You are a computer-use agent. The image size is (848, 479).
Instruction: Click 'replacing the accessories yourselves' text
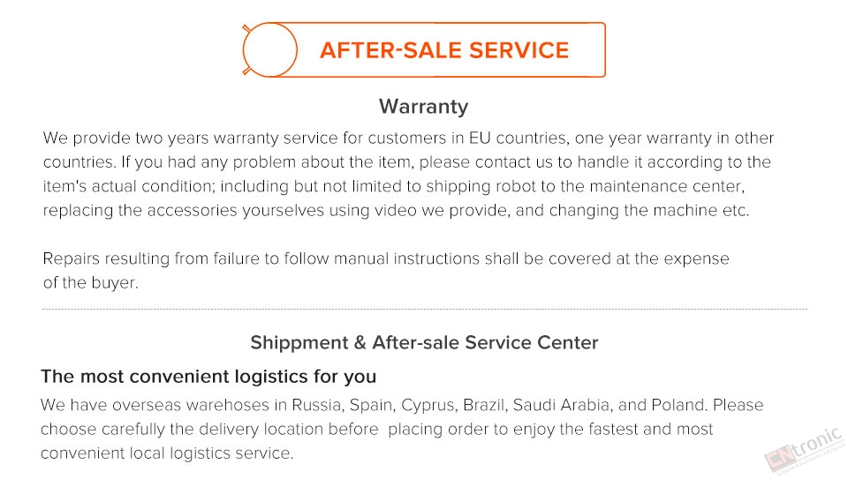pyautogui.click(x=184, y=210)
